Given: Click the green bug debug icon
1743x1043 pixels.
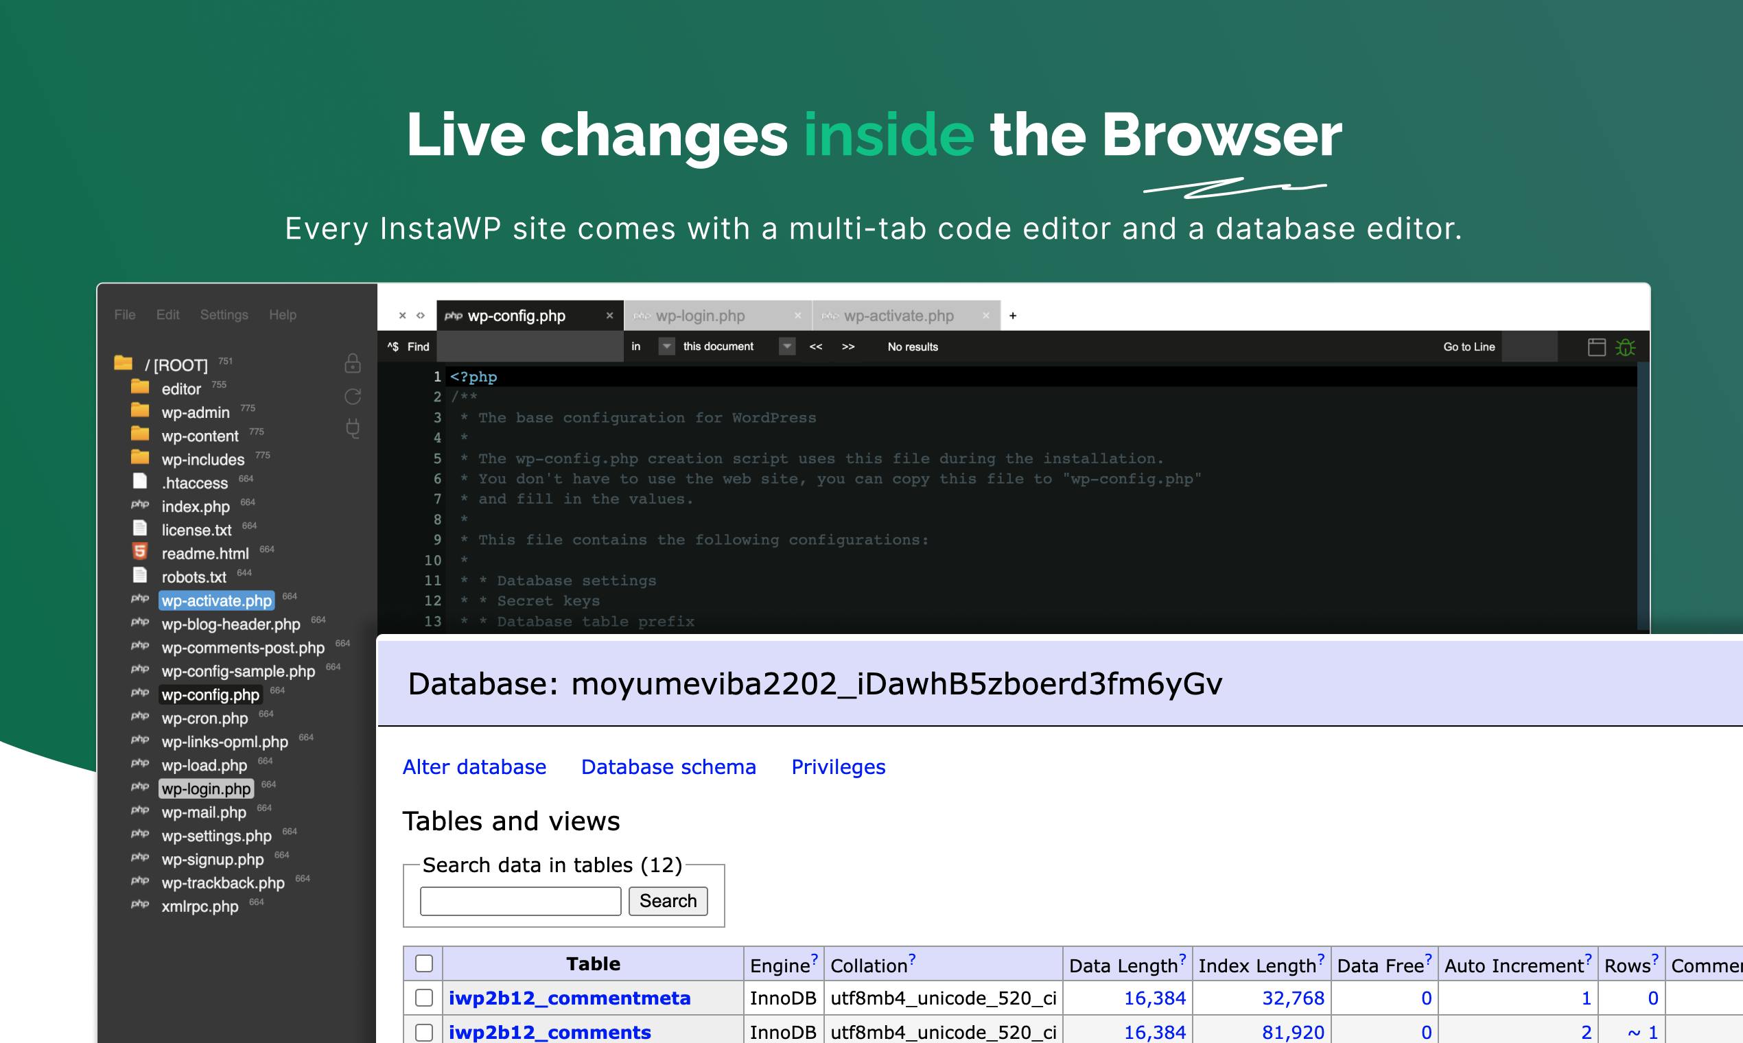Looking at the screenshot, I should (1626, 347).
